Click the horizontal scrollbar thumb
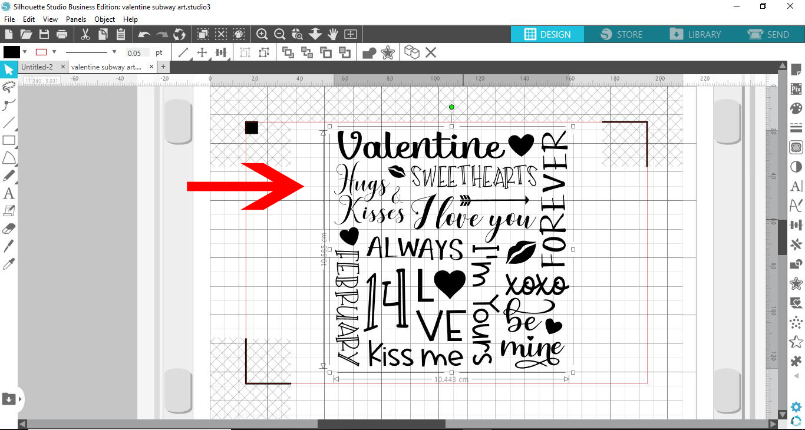This screenshot has height=430, width=805. [x=381, y=424]
